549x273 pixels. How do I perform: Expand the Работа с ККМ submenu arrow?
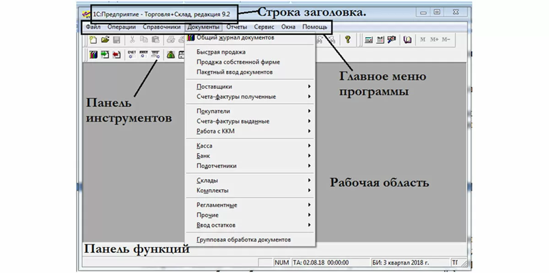point(309,131)
